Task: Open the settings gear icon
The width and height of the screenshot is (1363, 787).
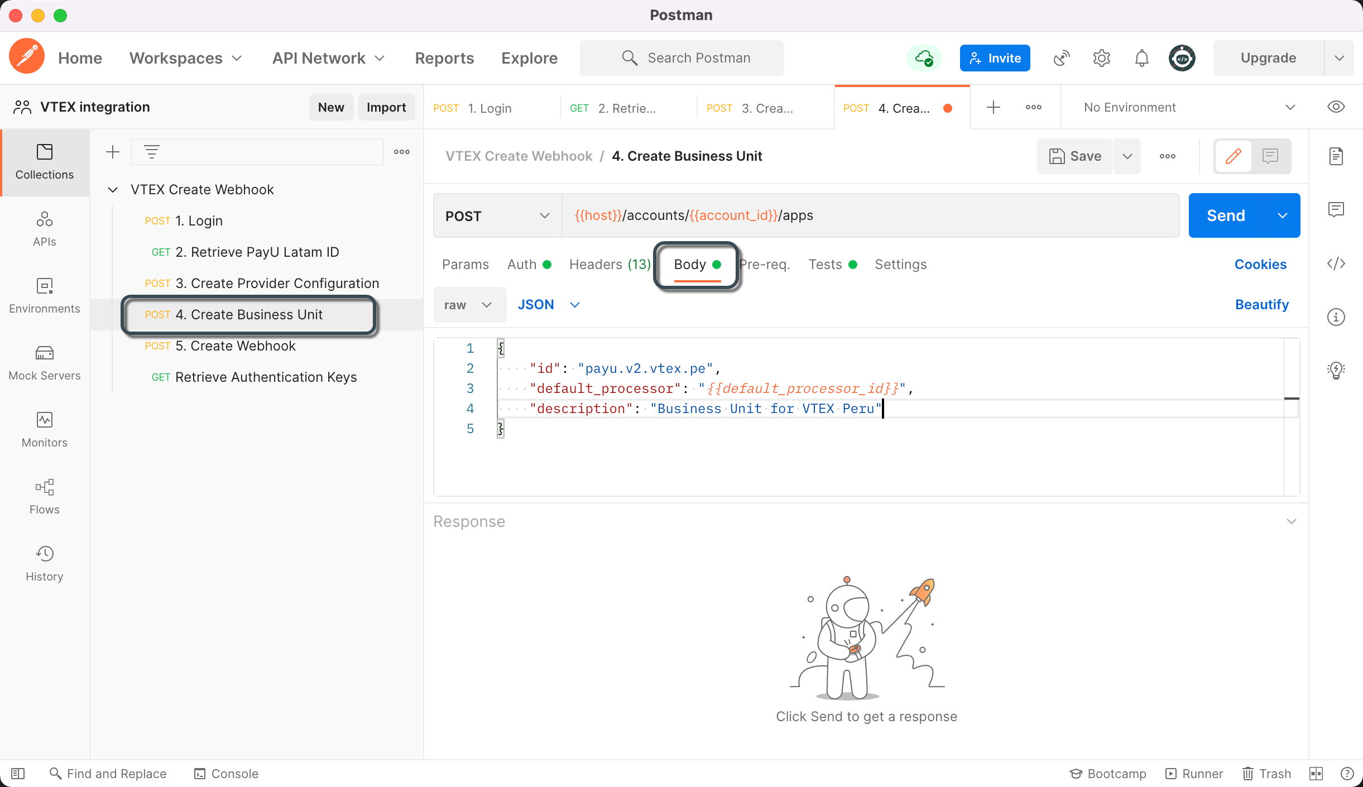Action: coord(1101,58)
